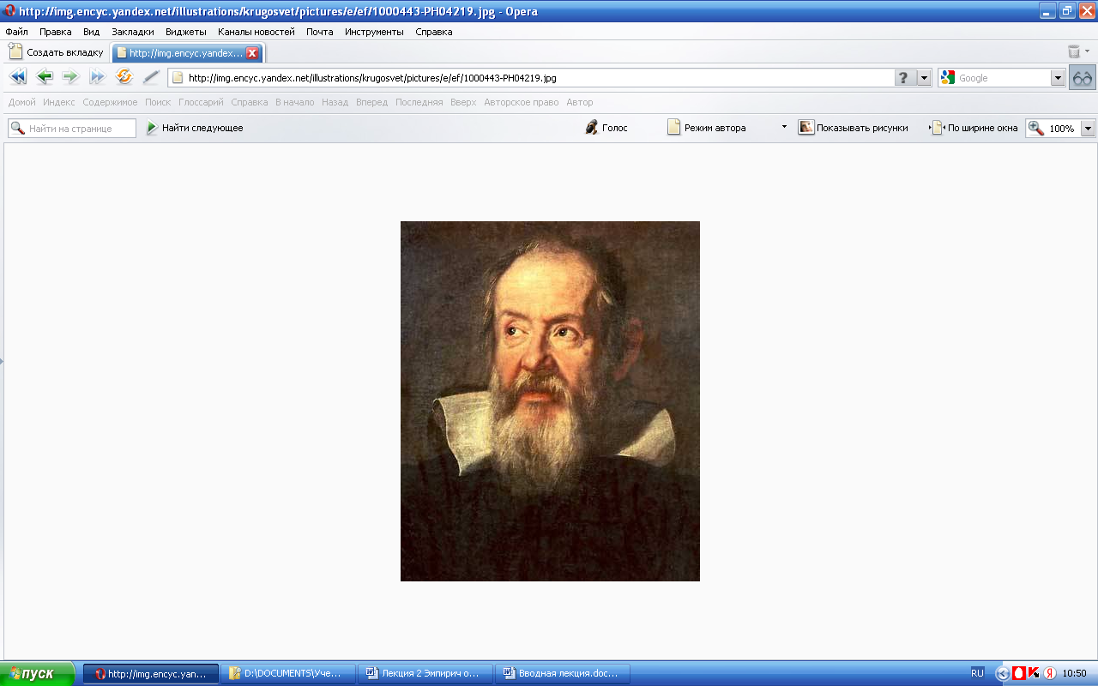This screenshot has width=1098, height=686.
Task: Open the 'Файл' menu
Action: [x=16, y=32]
